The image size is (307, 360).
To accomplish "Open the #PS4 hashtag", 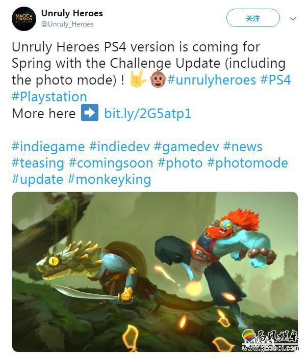I will tap(275, 80).
